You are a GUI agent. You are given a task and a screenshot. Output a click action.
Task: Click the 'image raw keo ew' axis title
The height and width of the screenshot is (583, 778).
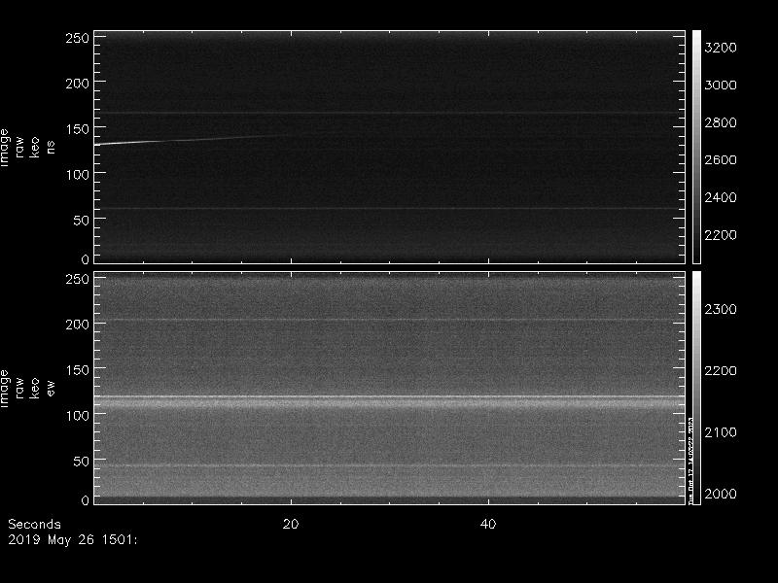[x=27, y=388]
